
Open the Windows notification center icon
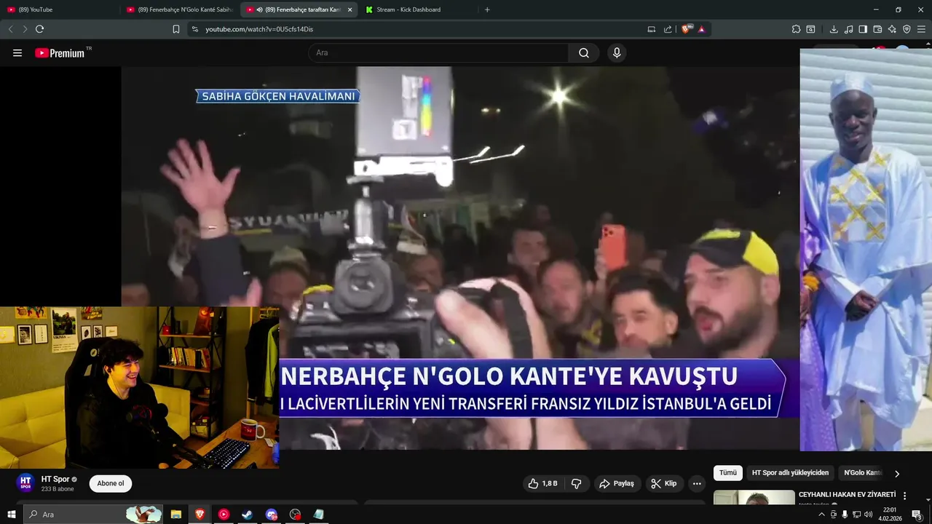[917, 515]
